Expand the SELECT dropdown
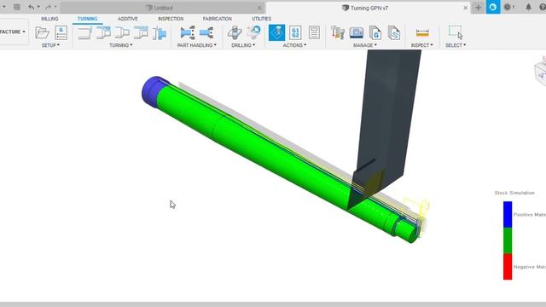This screenshot has height=307, width=546. click(456, 45)
